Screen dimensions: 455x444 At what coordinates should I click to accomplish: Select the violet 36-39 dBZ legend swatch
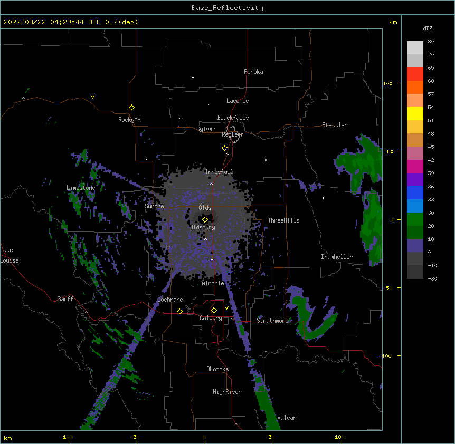pyautogui.click(x=415, y=180)
